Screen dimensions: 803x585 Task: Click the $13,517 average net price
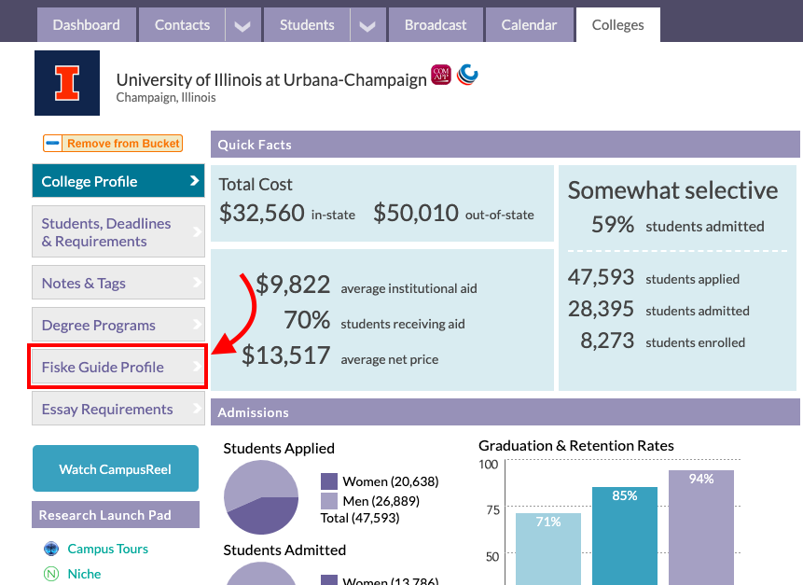click(285, 355)
